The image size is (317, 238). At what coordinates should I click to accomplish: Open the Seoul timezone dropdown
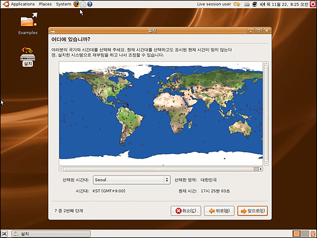coord(132,180)
